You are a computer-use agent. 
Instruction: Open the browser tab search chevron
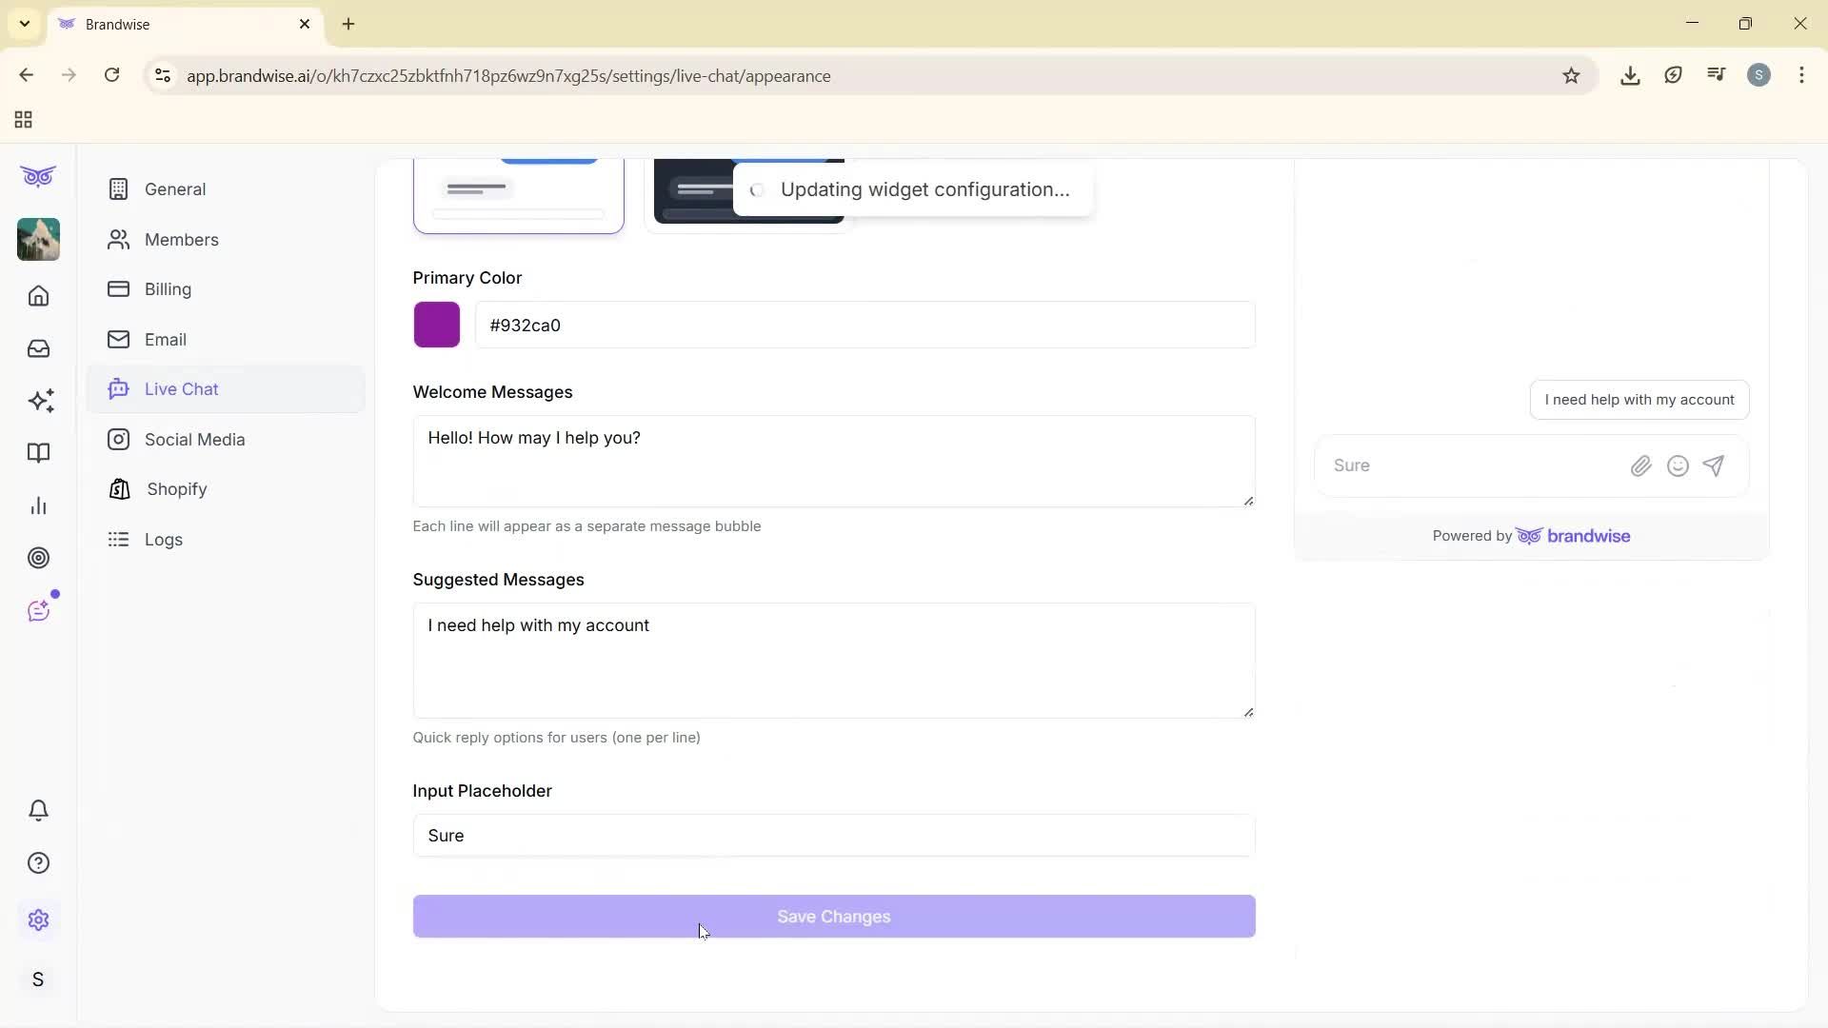(x=24, y=24)
